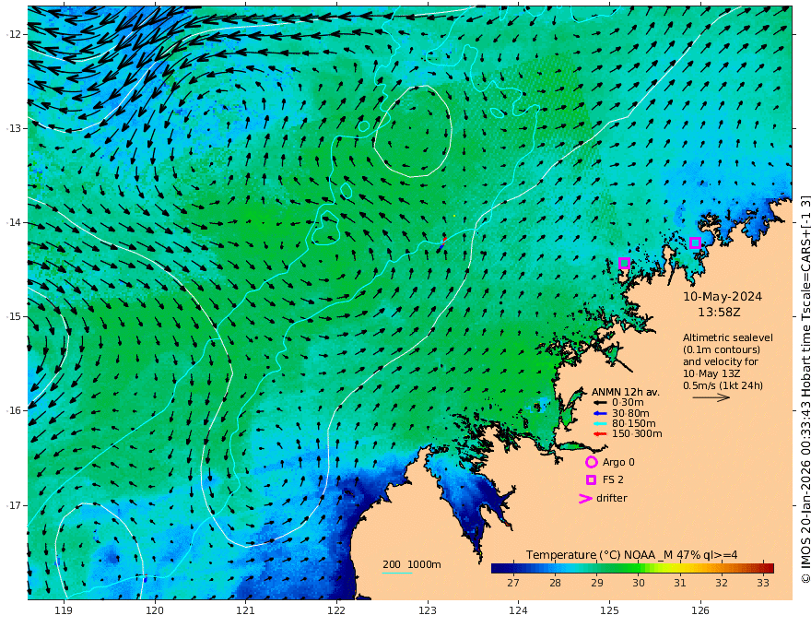Image resolution: width=811 pixels, height=627 pixels.
Task: Click the longitude axis label 119
Action: coord(64,611)
